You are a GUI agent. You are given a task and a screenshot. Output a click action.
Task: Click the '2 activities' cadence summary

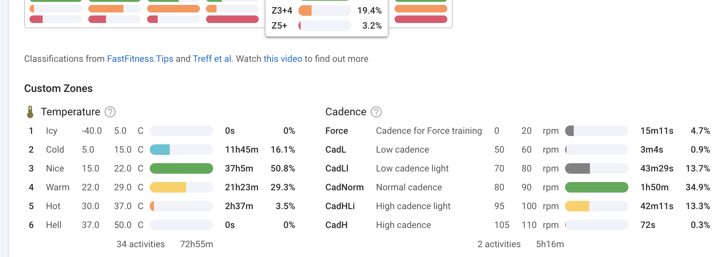[x=499, y=244]
